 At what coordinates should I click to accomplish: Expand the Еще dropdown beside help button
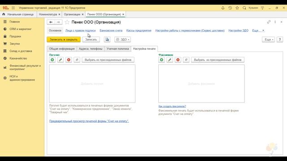268,39
